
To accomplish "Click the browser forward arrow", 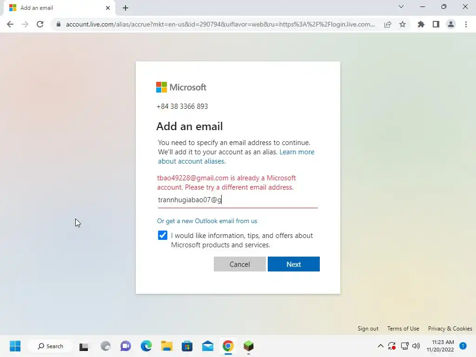I will click(x=25, y=24).
